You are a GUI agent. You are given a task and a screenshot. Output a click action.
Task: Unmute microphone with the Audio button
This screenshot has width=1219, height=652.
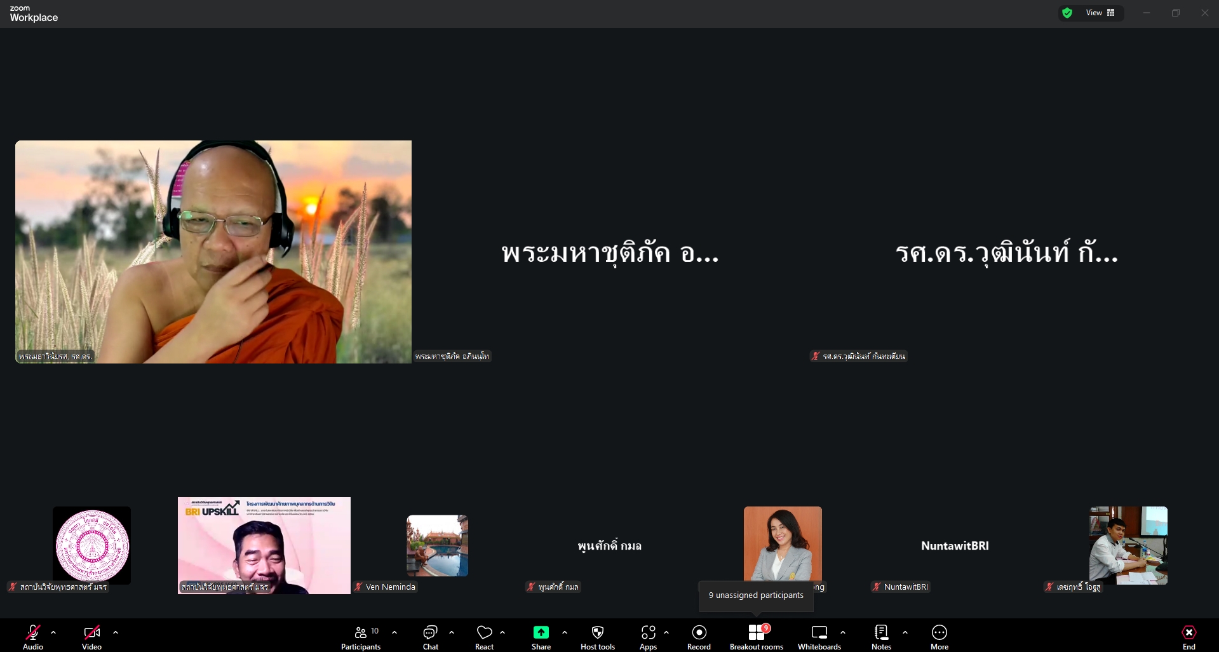(33, 636)
